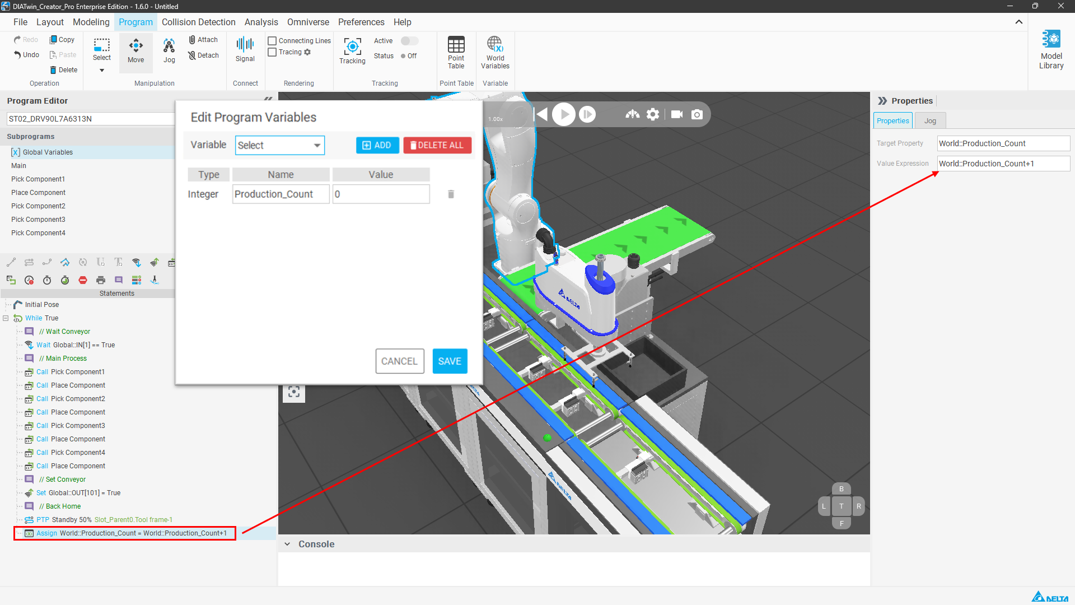The image size is (1075, 605).
Task: Step the simulation forward
Action: coord(587,114)
